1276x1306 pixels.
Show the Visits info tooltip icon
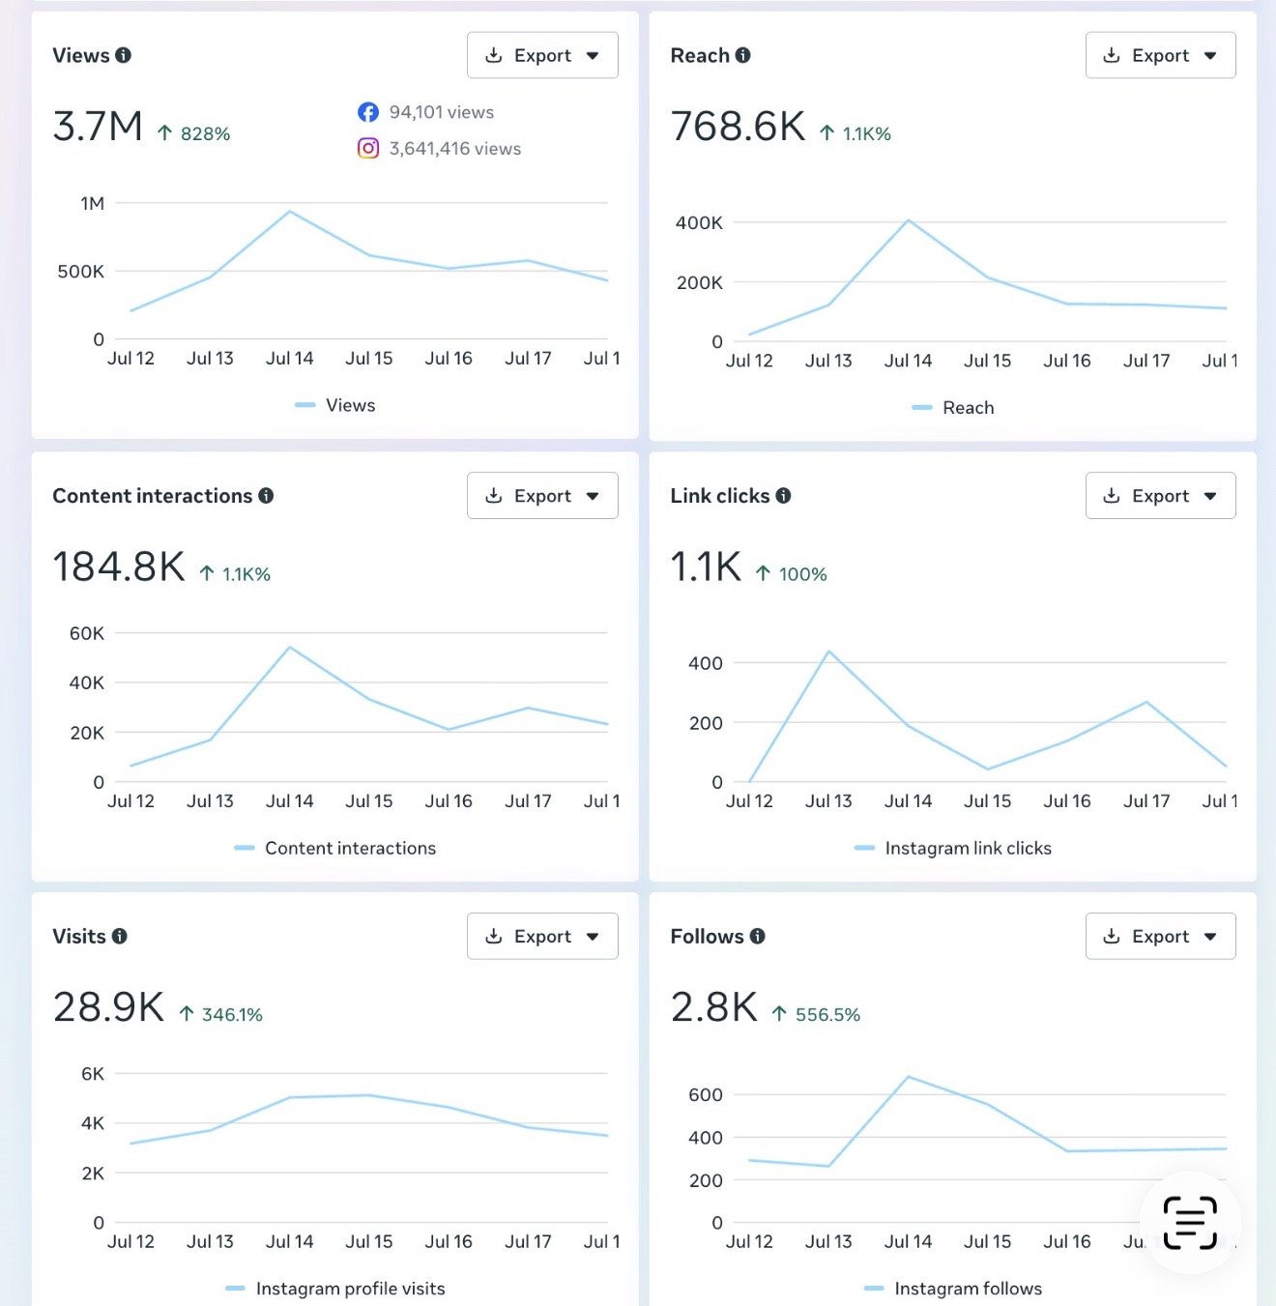(x=119, y=936)
